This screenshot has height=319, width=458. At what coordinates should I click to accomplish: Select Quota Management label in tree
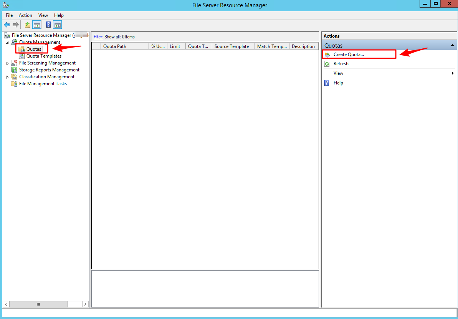[40, 42]
